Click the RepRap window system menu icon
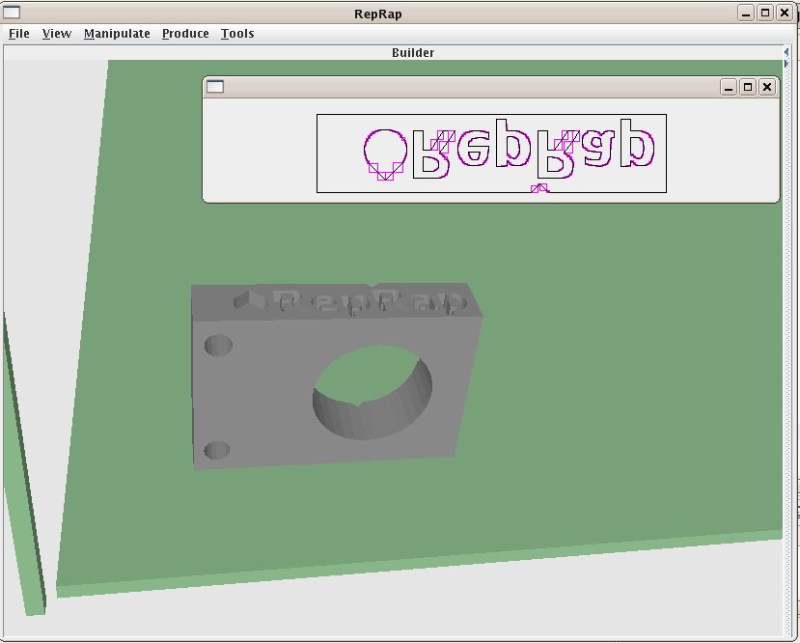This screenshot has height=643, width=800. pos(12,13)
